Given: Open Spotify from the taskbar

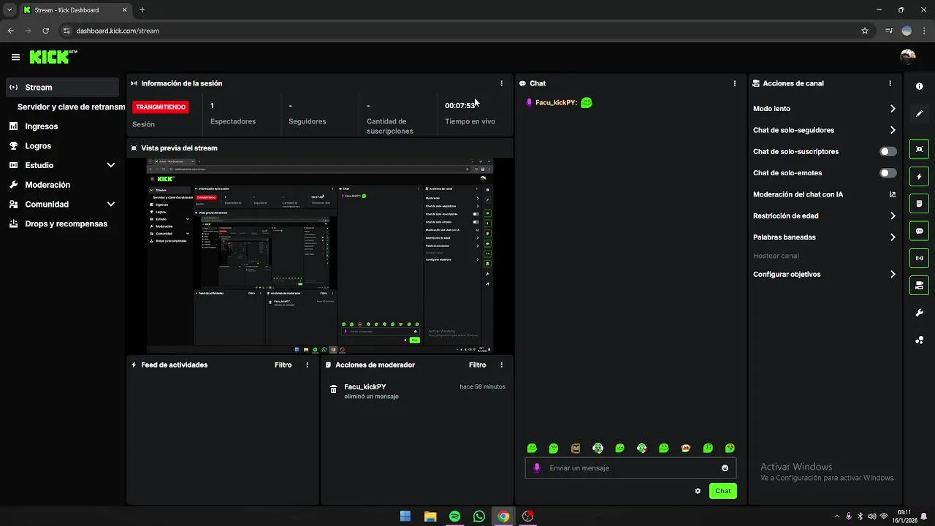Looking at the screenshot, I should (x=454, y=517).
